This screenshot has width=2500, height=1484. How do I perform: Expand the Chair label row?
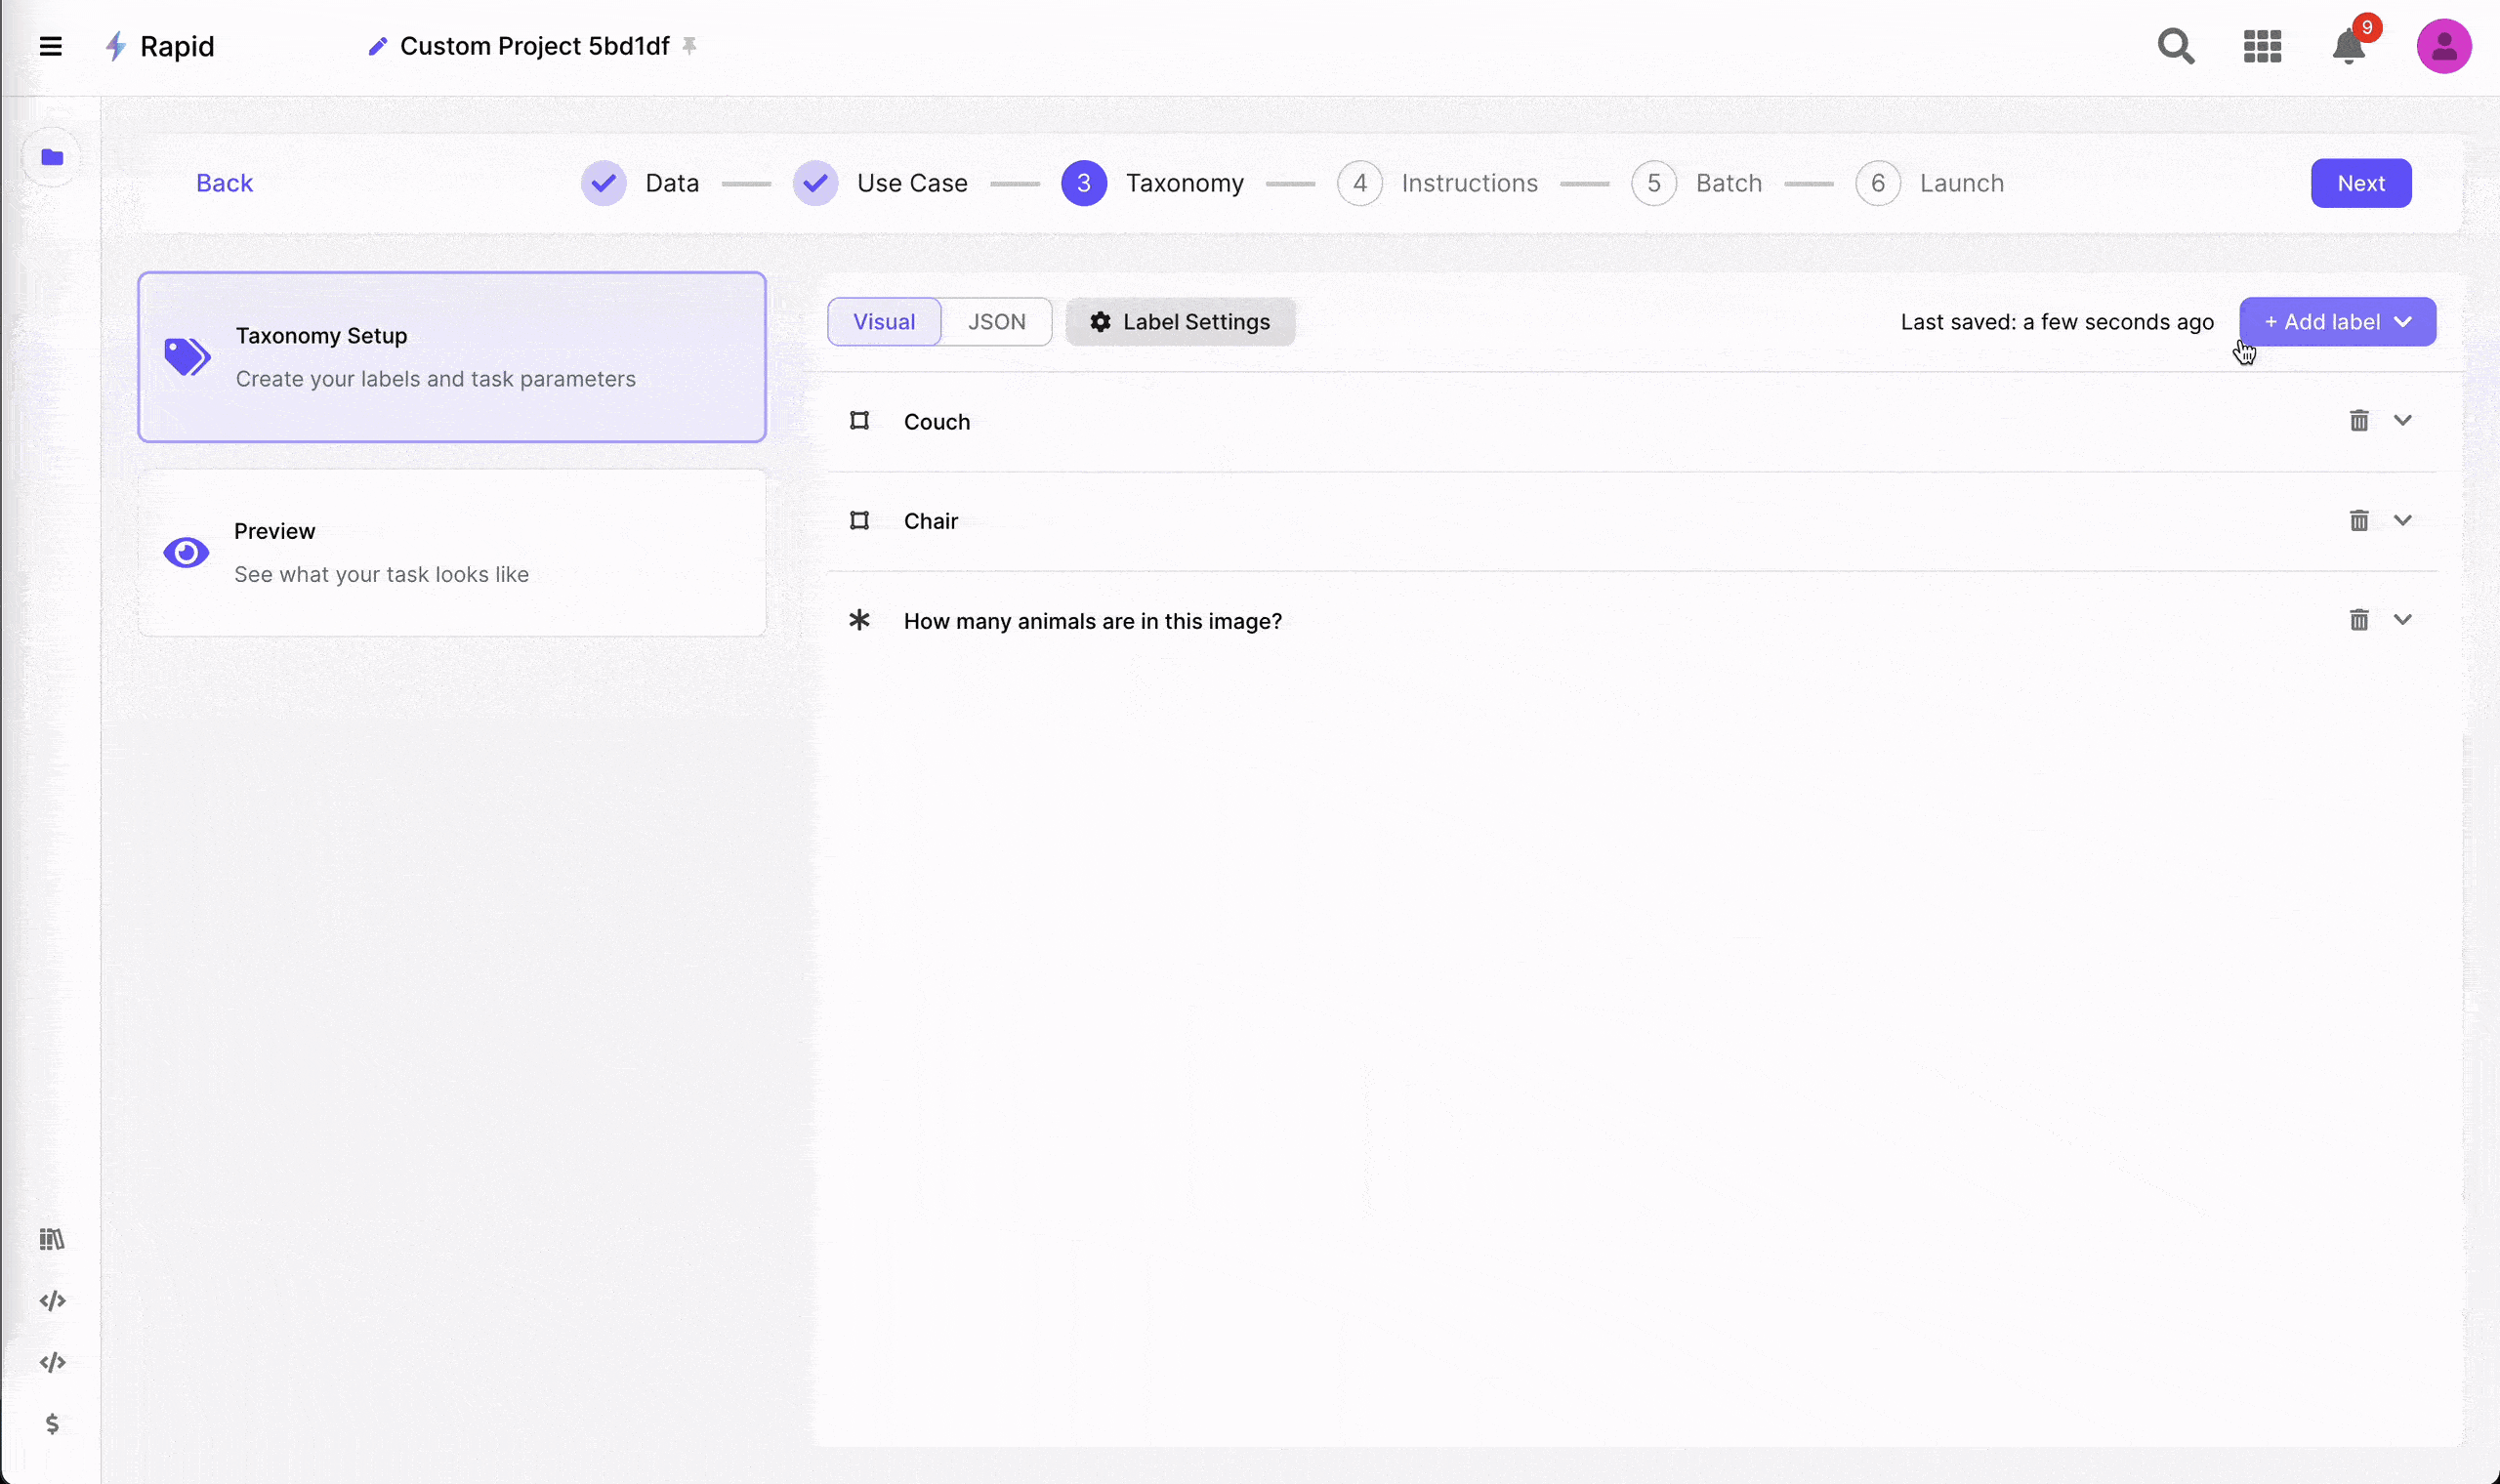(x=2403, y=520)
